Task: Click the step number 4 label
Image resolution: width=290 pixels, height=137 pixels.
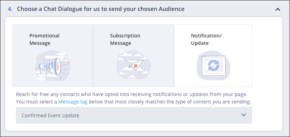Action: [x=10, y=9]
